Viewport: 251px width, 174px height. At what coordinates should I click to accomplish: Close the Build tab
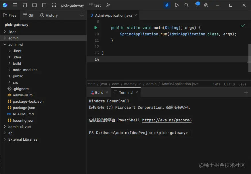coord(107,92)
